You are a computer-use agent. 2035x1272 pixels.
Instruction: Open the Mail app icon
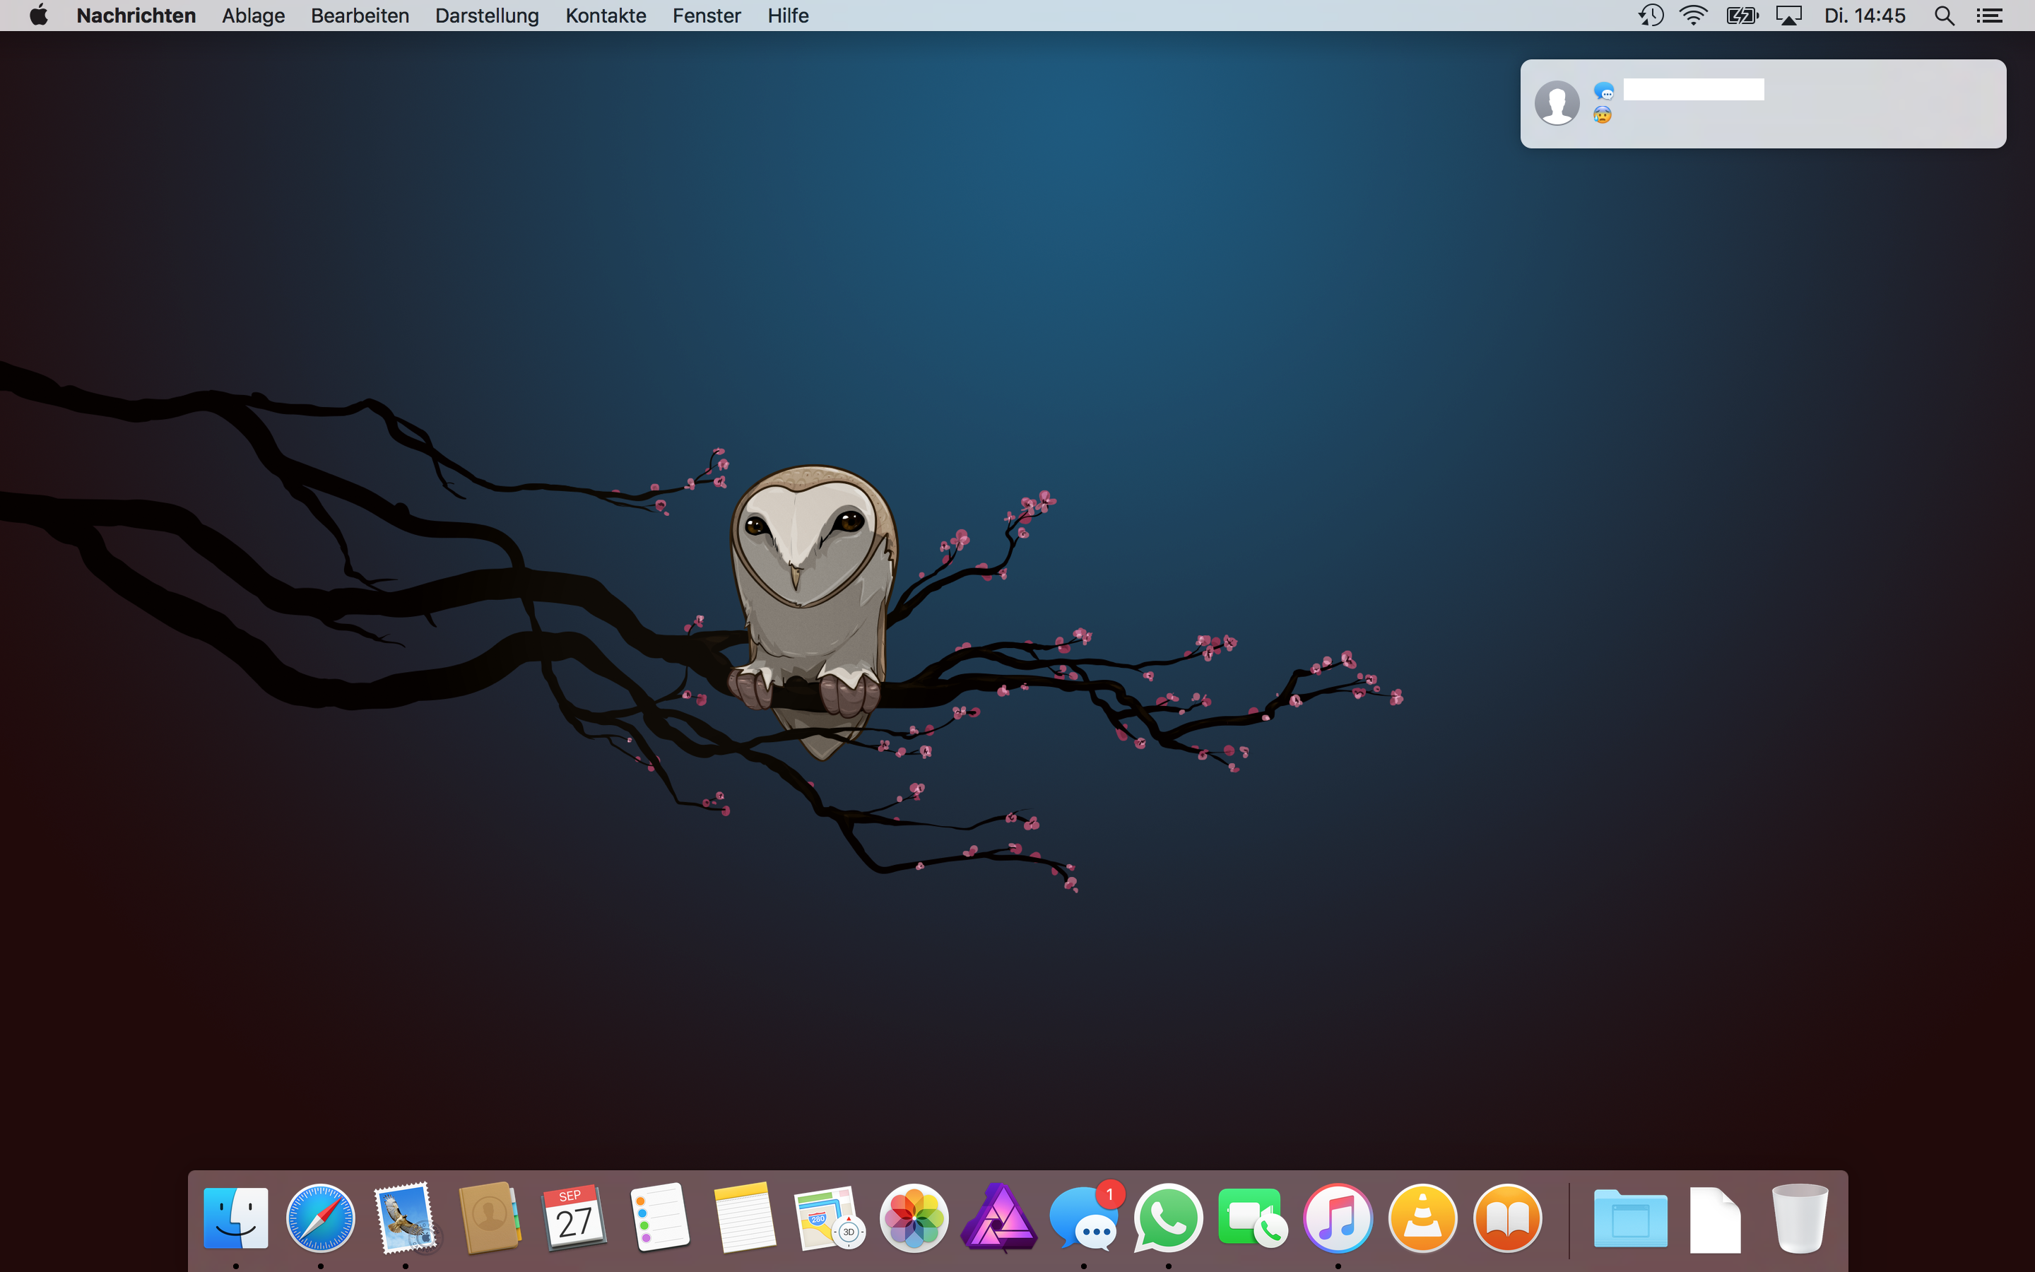pos(406,1218)
